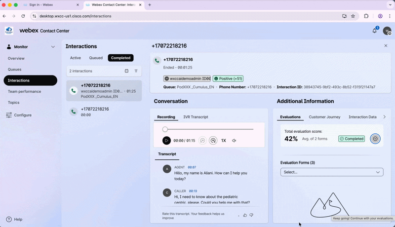Select the second +17072218216 interaction 00:00
This screenshot has height=227, width=395.
[104, 112]
